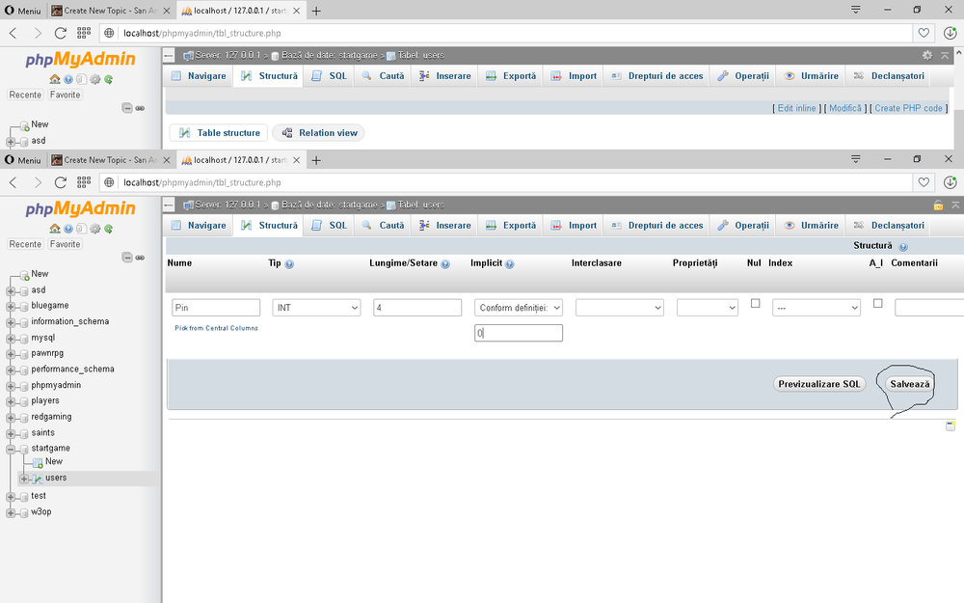Collapse all tree nodes in lower sidebar
The width and height of the screenshot is (964, 603).
127,258
